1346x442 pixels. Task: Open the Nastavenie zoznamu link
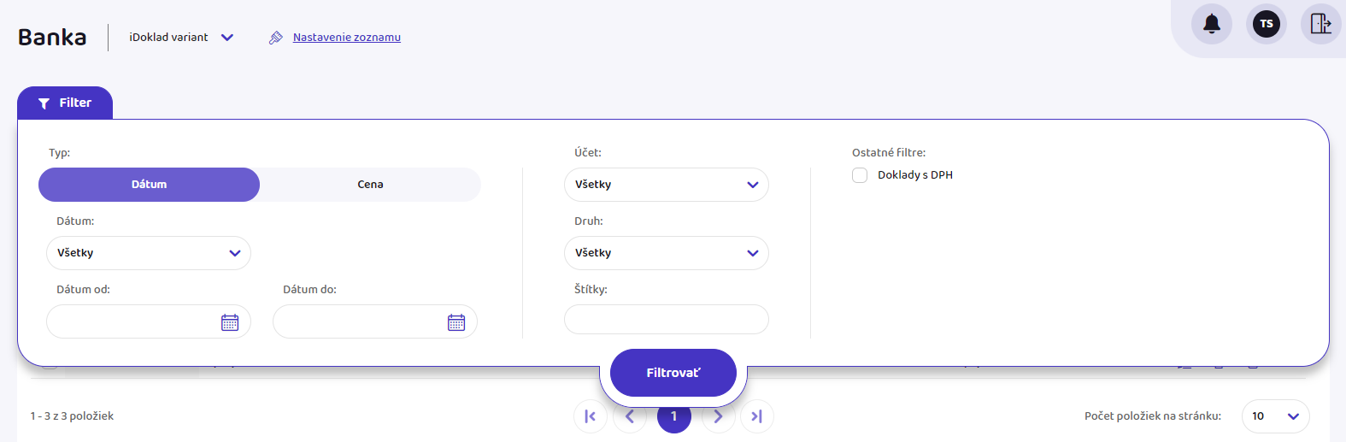(346, 38)
